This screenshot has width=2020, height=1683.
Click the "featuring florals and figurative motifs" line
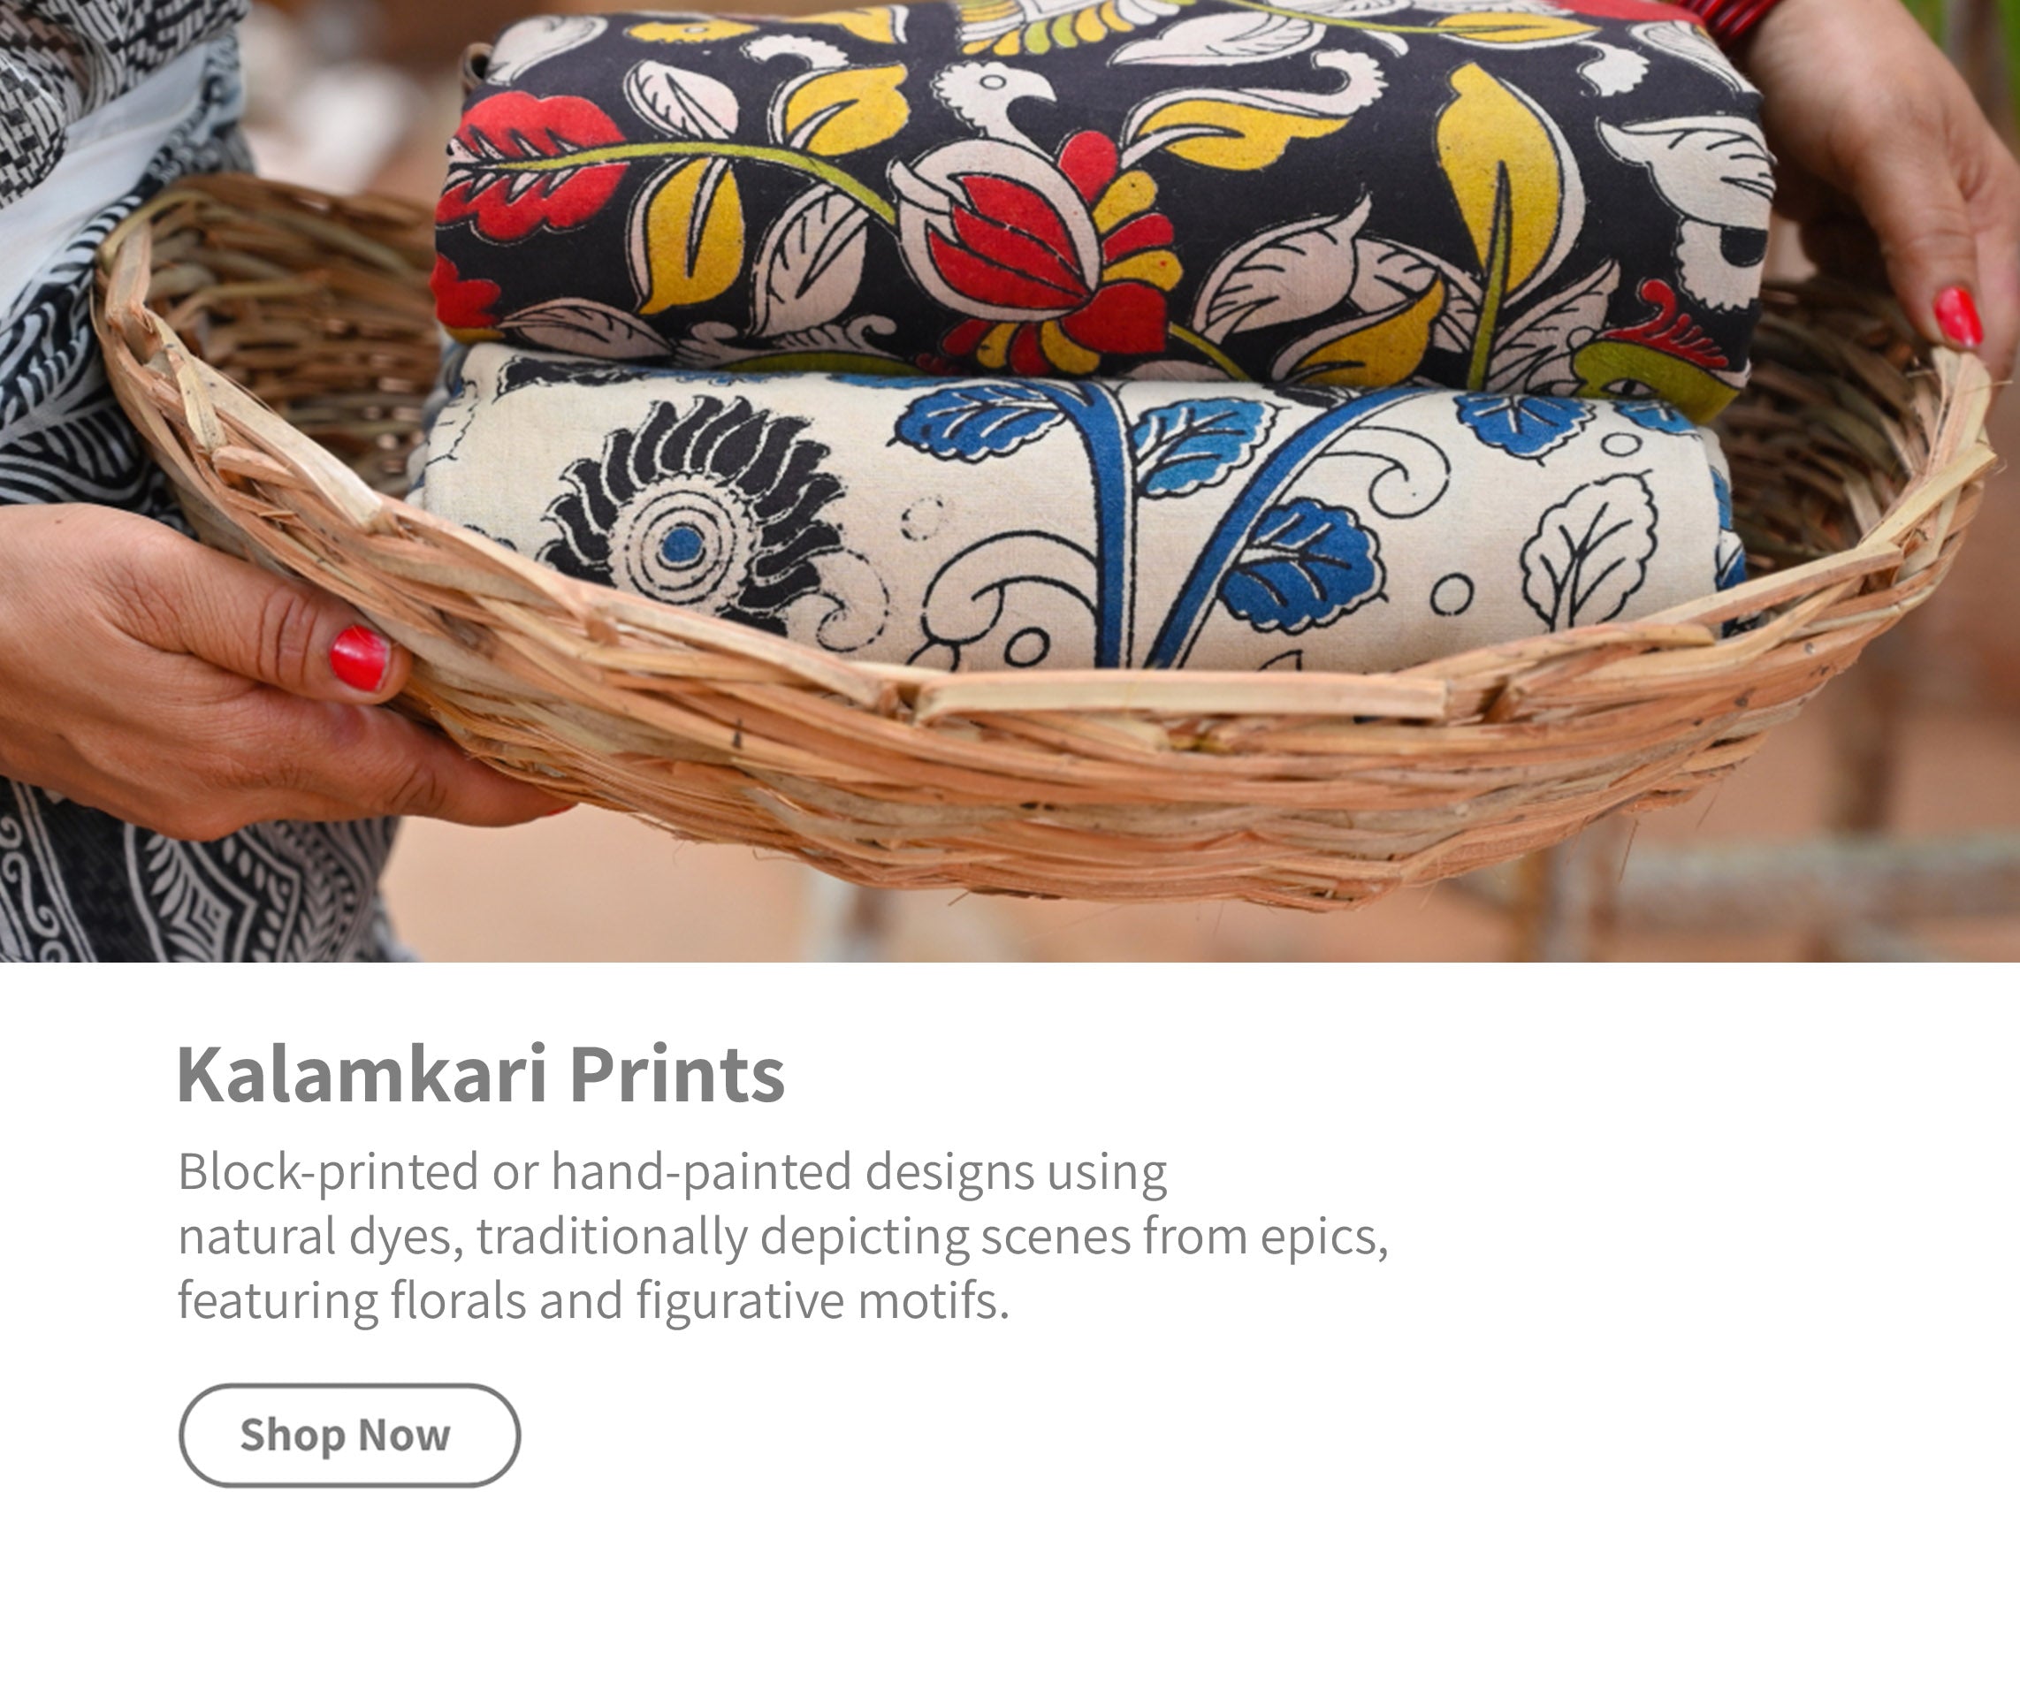coord(593,1300)
